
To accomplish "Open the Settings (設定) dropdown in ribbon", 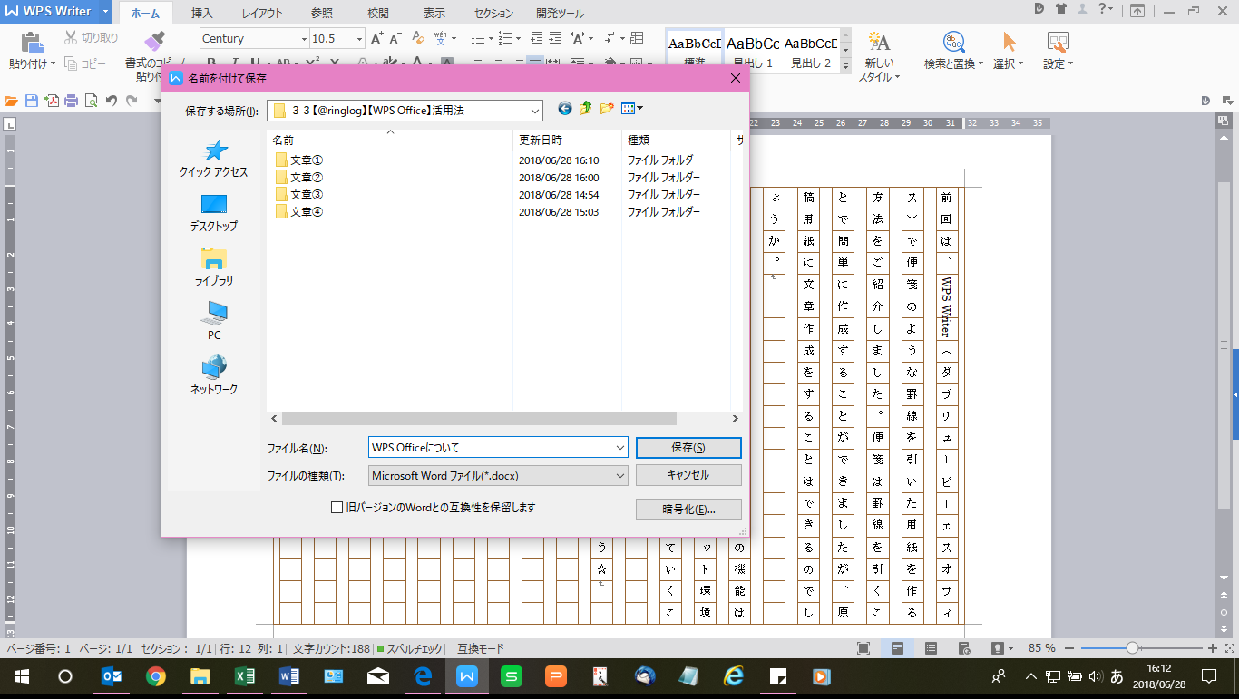I will pos(1058,63).
